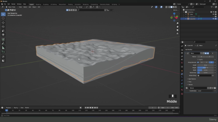Hide Cube.002 in viewport via eye

214,19
